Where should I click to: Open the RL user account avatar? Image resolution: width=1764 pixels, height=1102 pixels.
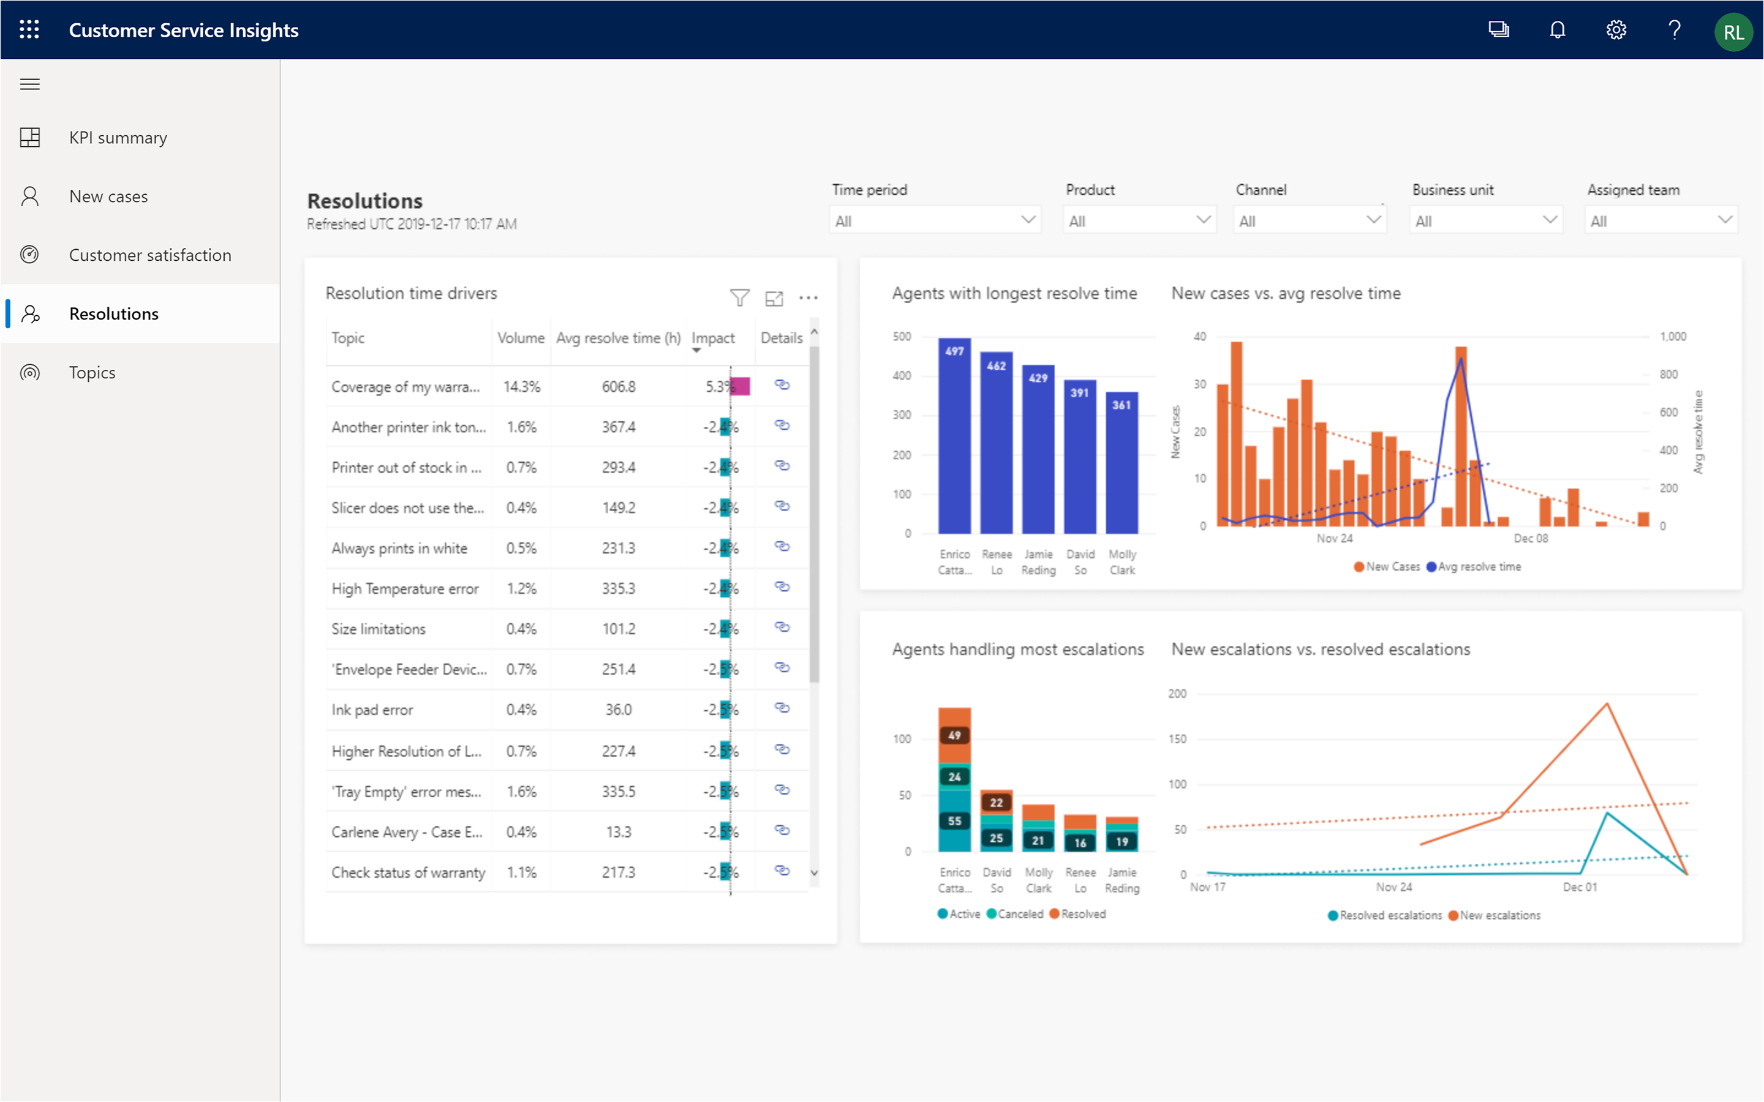click(x=1733, y=31)
